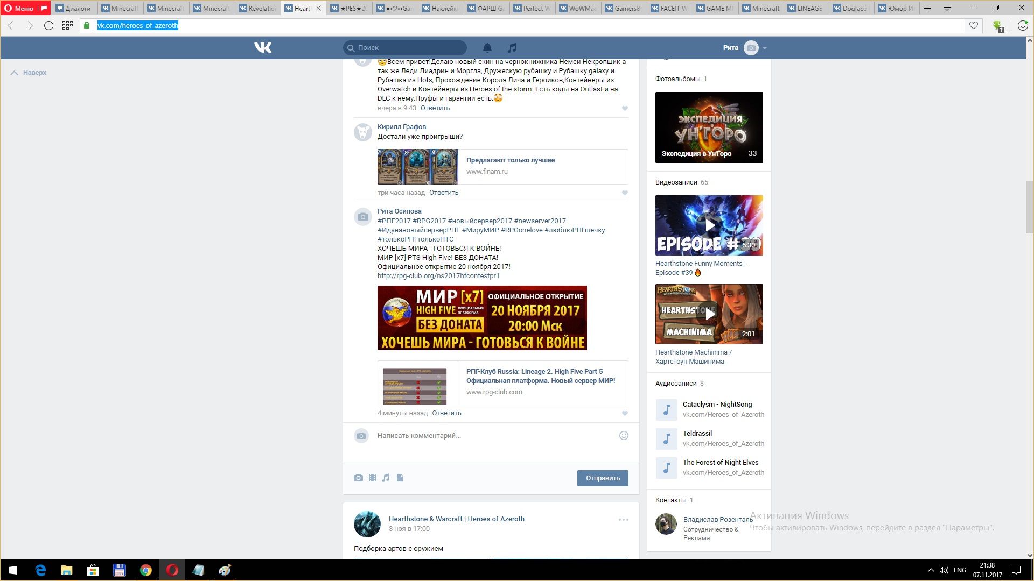Open the rpg-club.org ns2017hfcontestpr1 link

pyautogui.click(x=438, y=276)
